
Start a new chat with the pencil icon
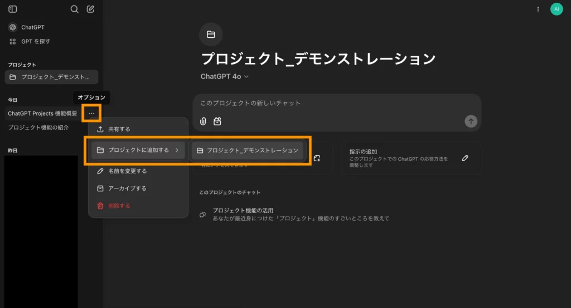pyautogui.click(x=90, y=9)
